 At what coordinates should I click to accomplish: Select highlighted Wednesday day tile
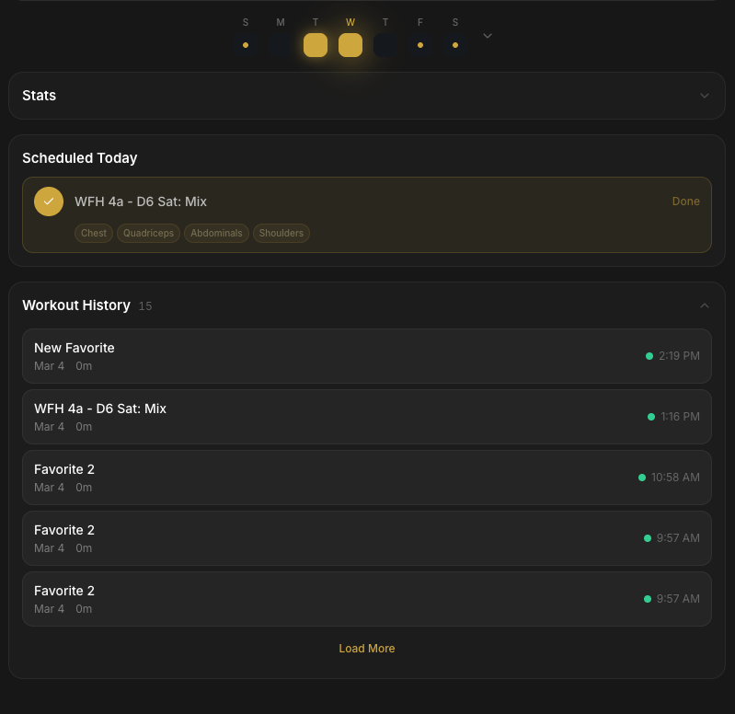pos(350,44)
